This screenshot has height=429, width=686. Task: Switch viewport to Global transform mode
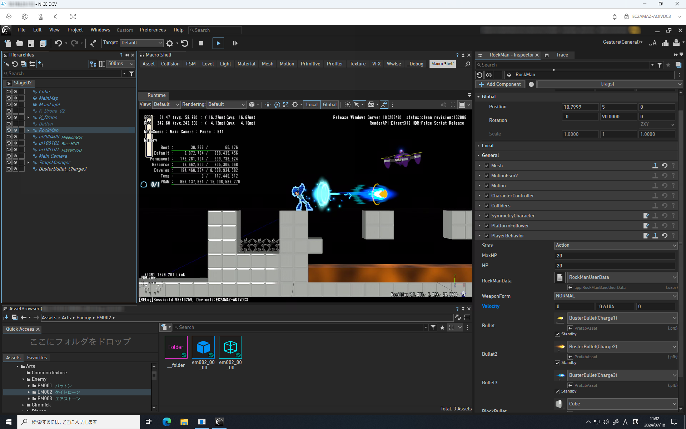(329, 105)
